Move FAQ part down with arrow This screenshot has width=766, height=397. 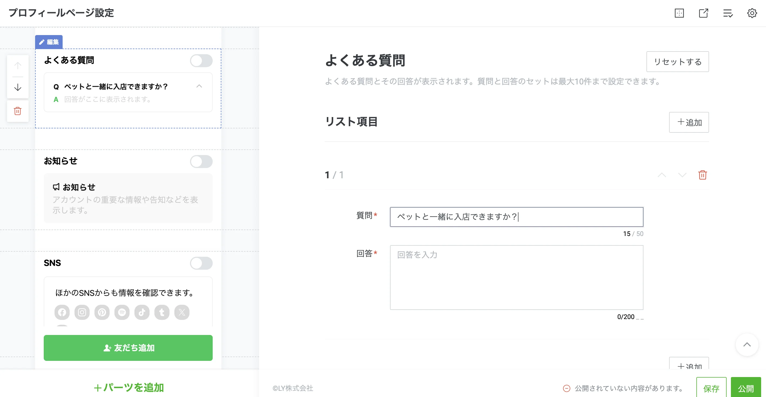pos(18,87)
